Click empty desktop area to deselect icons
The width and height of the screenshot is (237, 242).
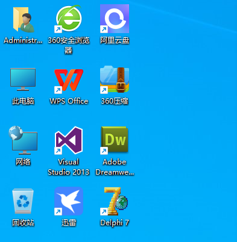point(185,120)
